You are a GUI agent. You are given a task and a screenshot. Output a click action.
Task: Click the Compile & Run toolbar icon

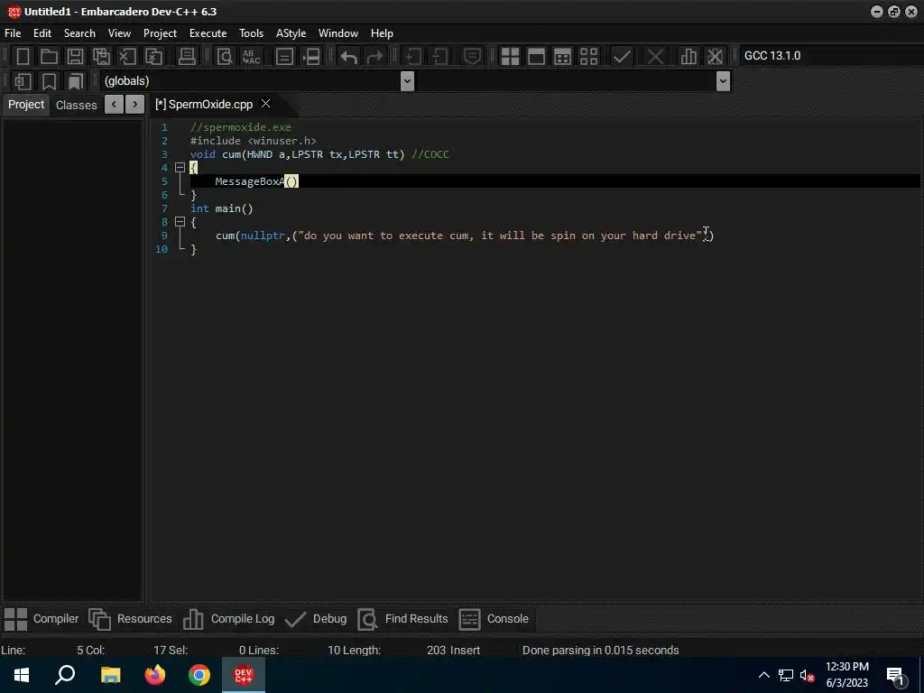563,57
